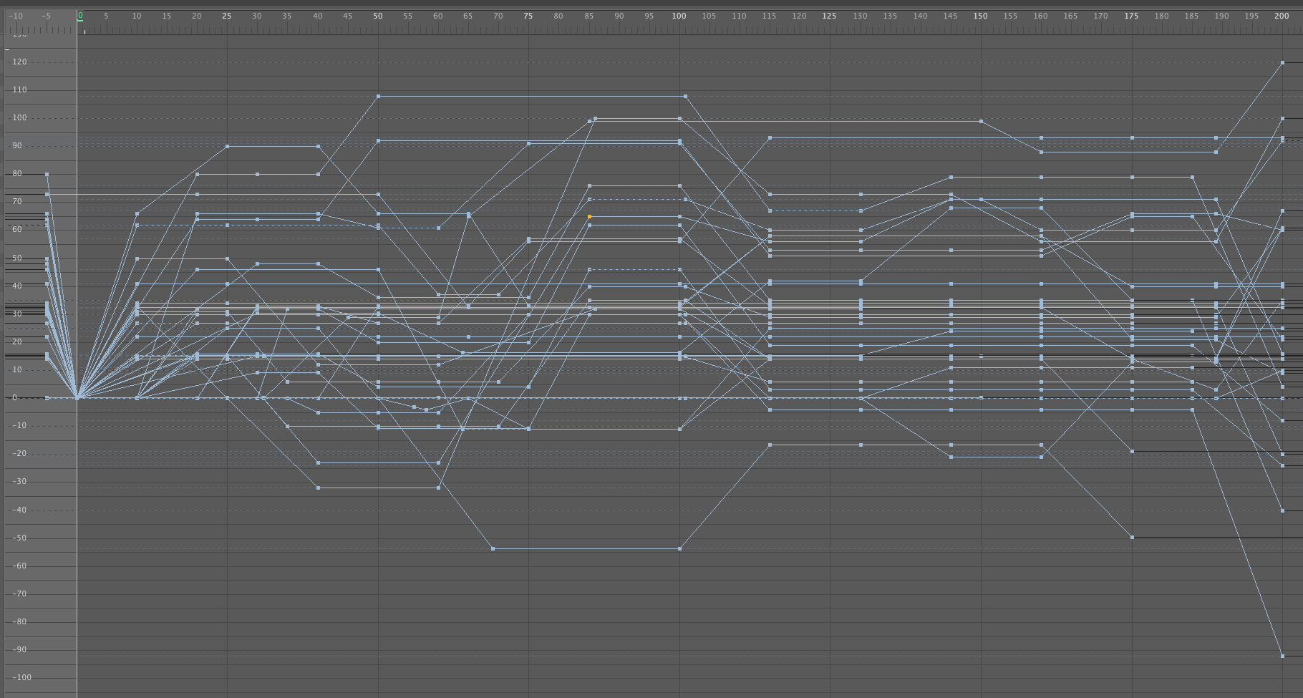Select keyframe at frame 40, value -23
This screenshot has height=698, width=1303.
[x=318, y=463]
